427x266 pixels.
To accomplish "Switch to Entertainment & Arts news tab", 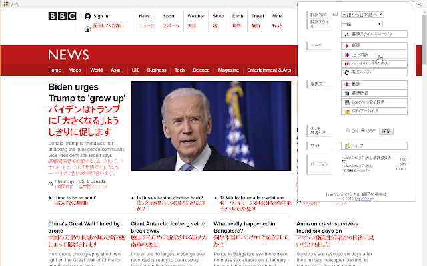I will click(269, 70).
